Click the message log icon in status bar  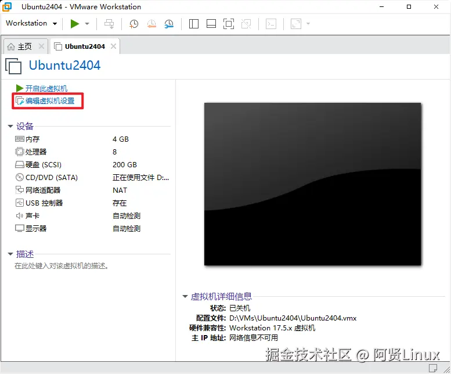click(x=433, y=368)
